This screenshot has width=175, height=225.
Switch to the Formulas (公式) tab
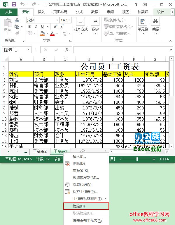79,12
